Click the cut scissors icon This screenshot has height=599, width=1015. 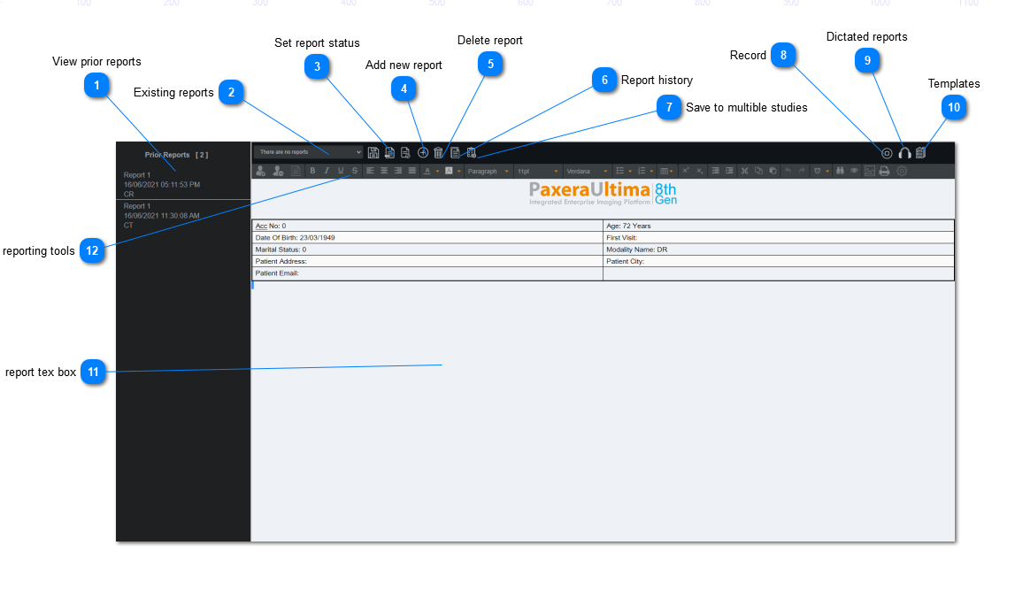(744, 171)
